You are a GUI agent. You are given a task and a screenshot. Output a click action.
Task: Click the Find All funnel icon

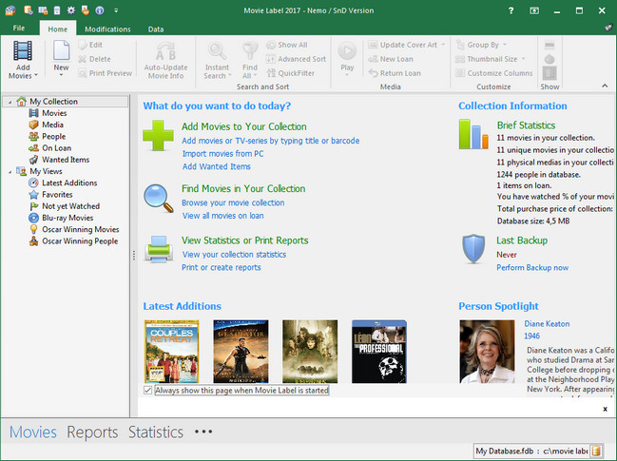250,51
